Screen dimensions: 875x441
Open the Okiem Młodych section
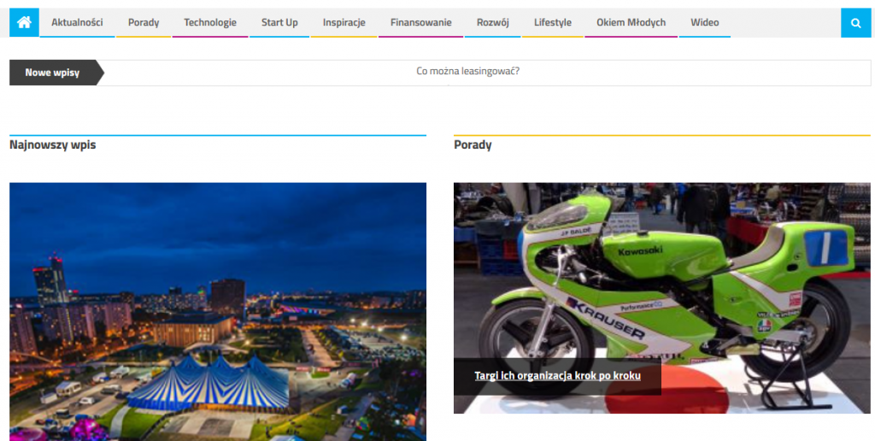[x=631, y=23]
